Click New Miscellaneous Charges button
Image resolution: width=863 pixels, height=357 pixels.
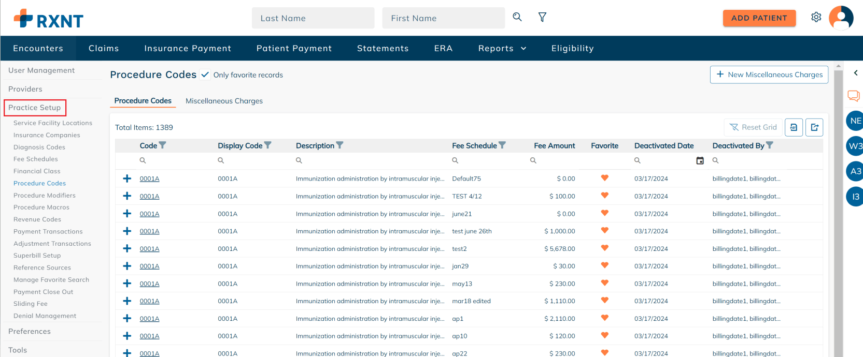(769, 75)
